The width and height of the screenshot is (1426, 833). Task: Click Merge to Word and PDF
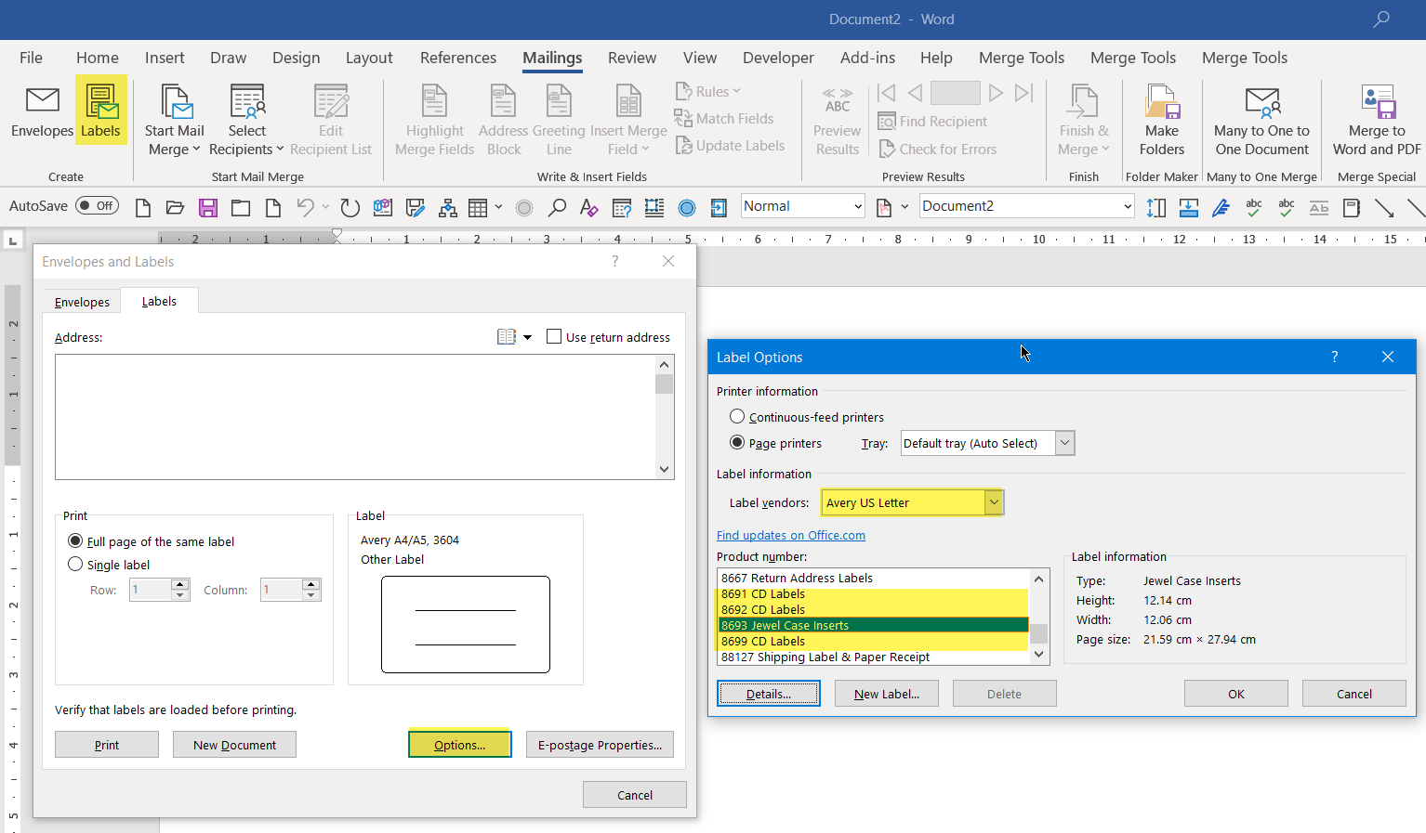pos(1377,121)
